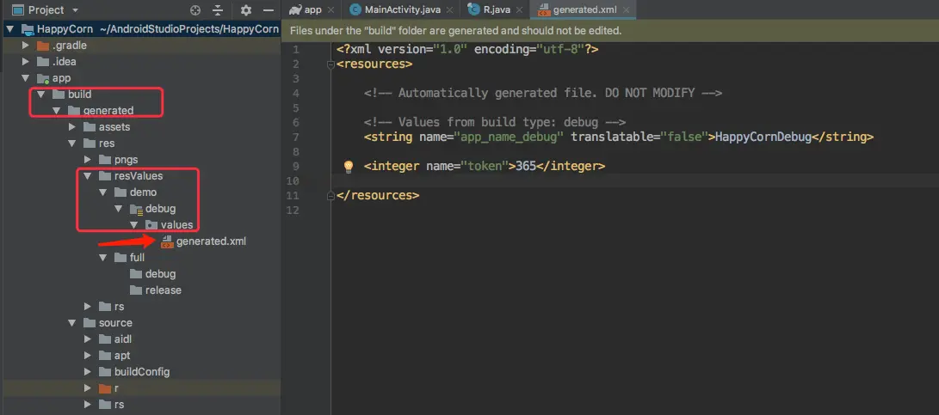Image resolution: width=939 pixels, height=415 pixels.
Task: Expand the apt folder
Action: click(88, 356)
